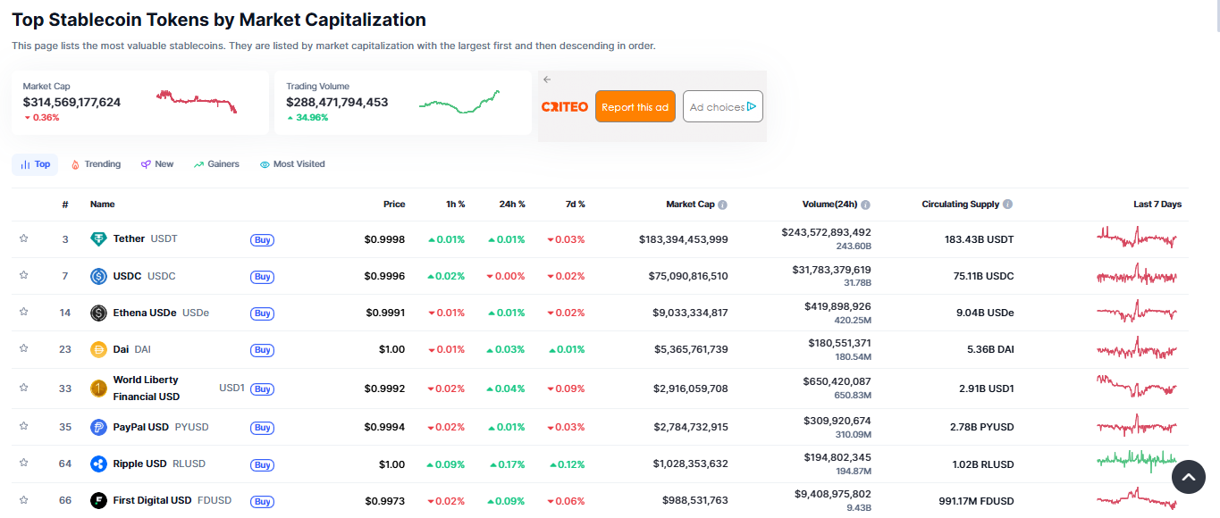Star Tether to add to watchlist
Screen dimensions: 1220x518
[x=24, y=238]
